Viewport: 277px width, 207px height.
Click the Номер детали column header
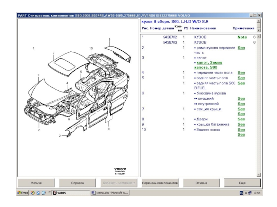coord(162,28)
